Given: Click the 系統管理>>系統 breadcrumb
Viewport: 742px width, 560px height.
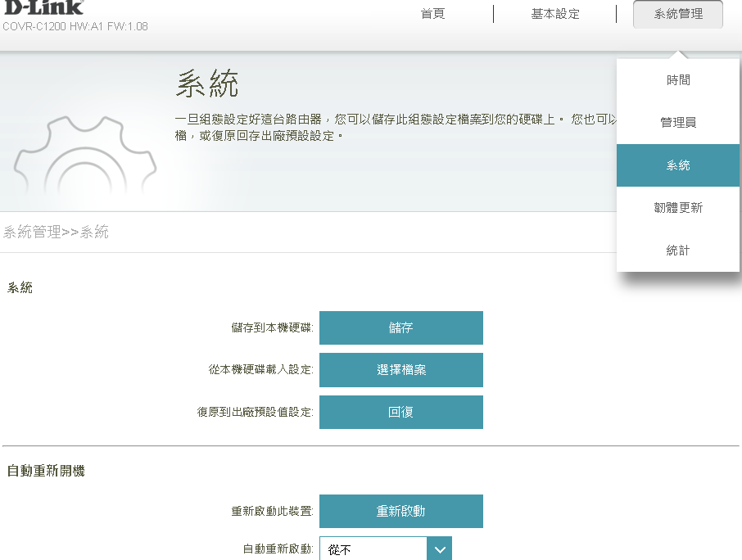Looking at the screenshot, I should pyautogui.click(x=56, y=233).
